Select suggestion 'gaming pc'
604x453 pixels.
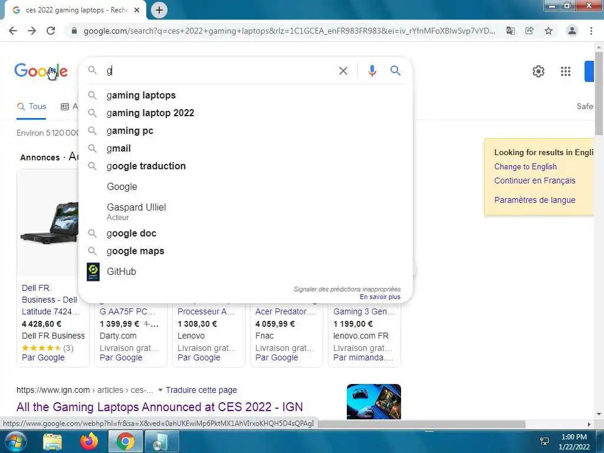(245, 130)
